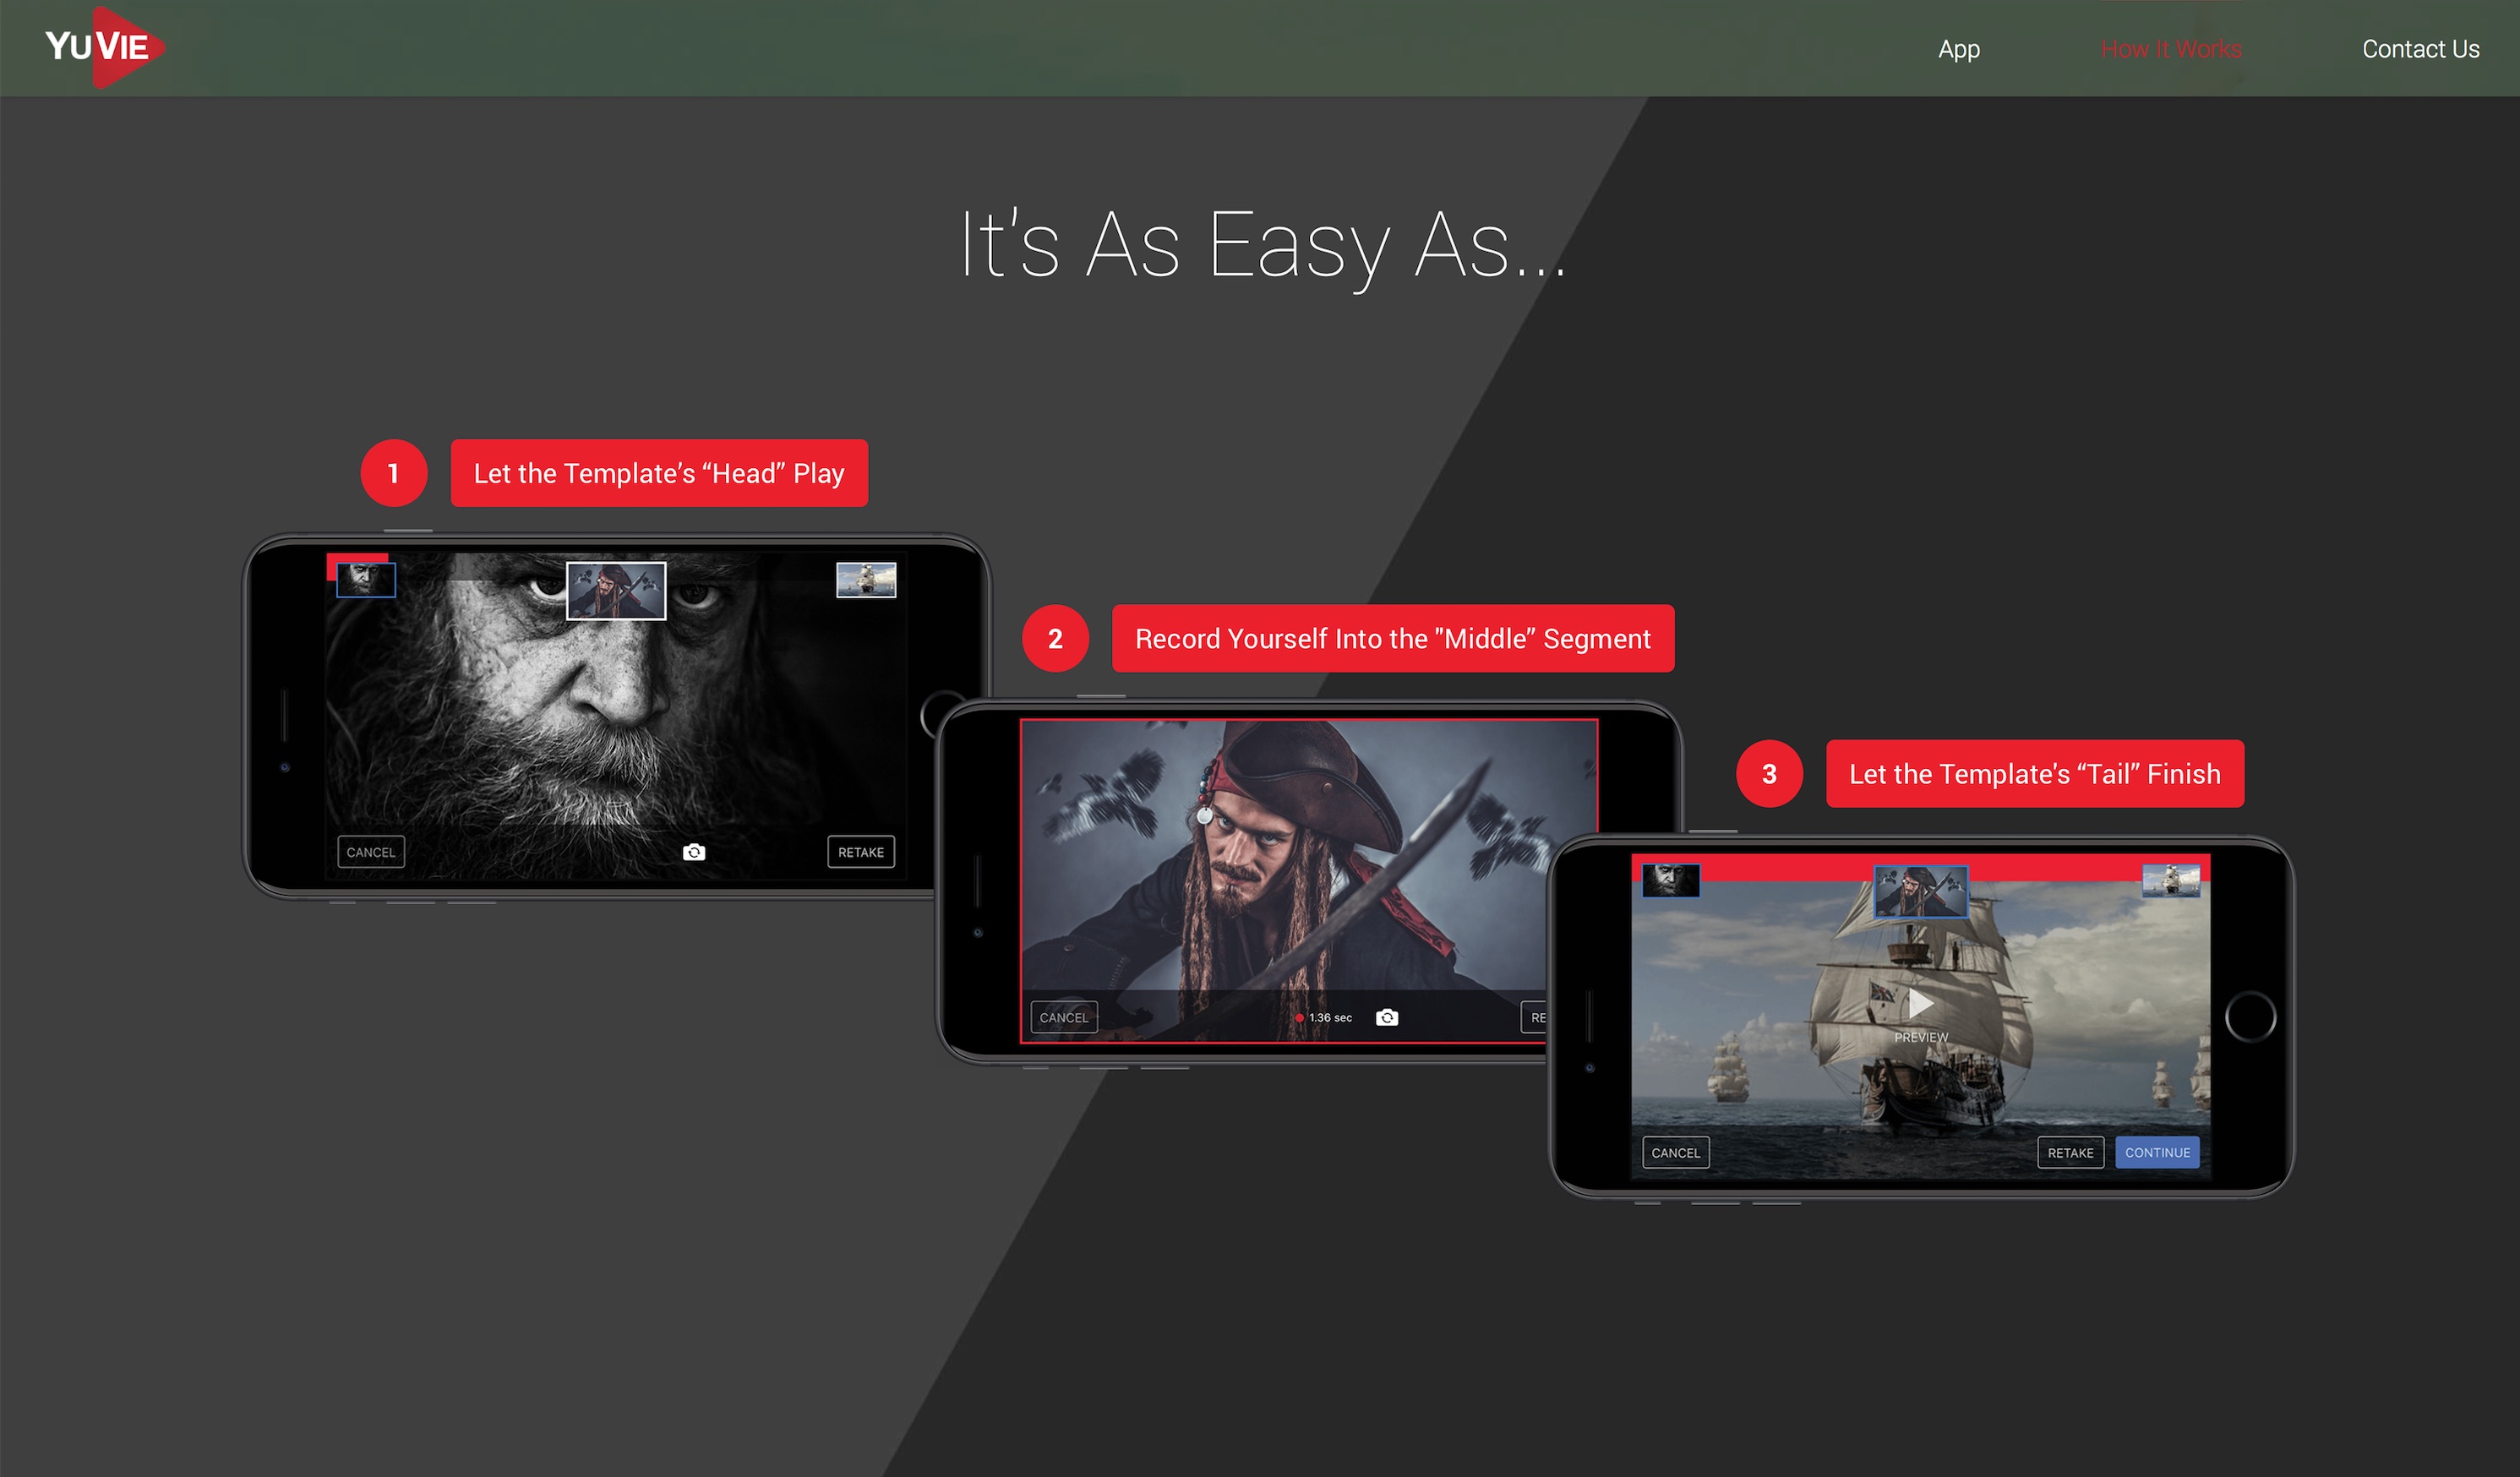
Task: Click Cancel on the third phone screen
Action: [1676, 1153]
